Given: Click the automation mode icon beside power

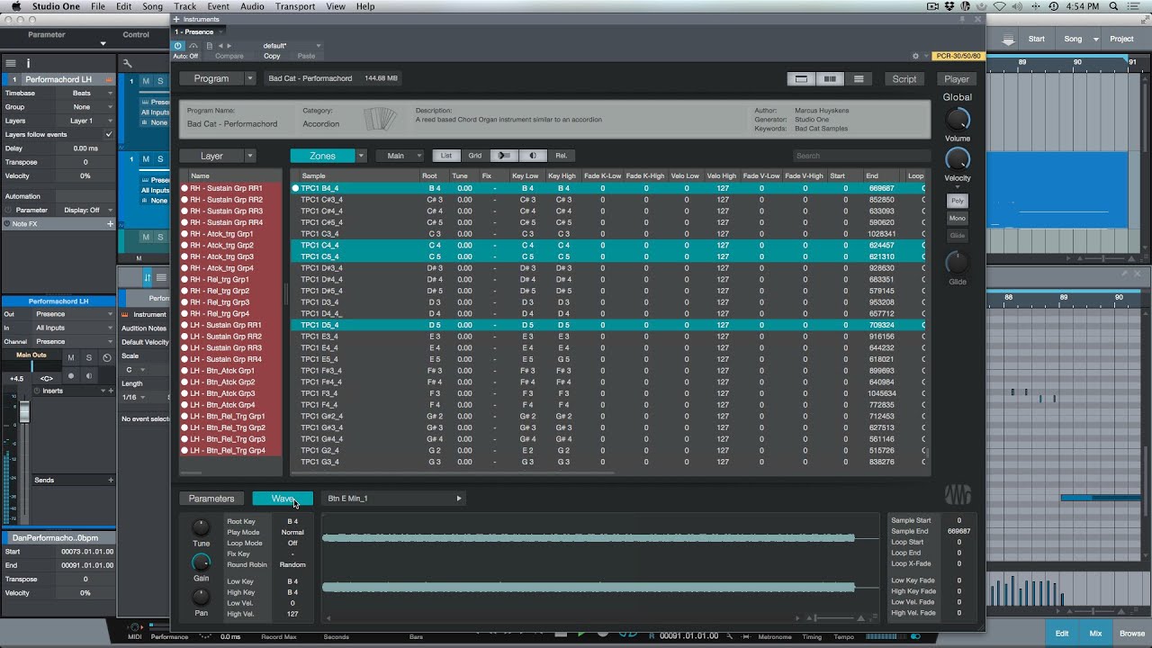Looking at the screenshot, I should coord(193,45).
